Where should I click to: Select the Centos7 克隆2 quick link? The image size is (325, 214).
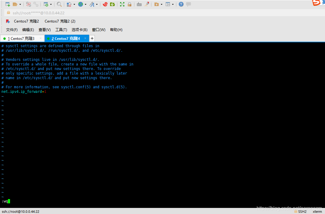[26, 21]
